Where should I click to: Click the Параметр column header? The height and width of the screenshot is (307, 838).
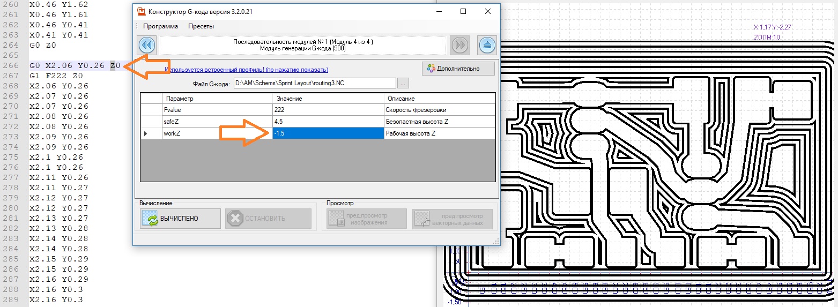click(x=217, y=99)
